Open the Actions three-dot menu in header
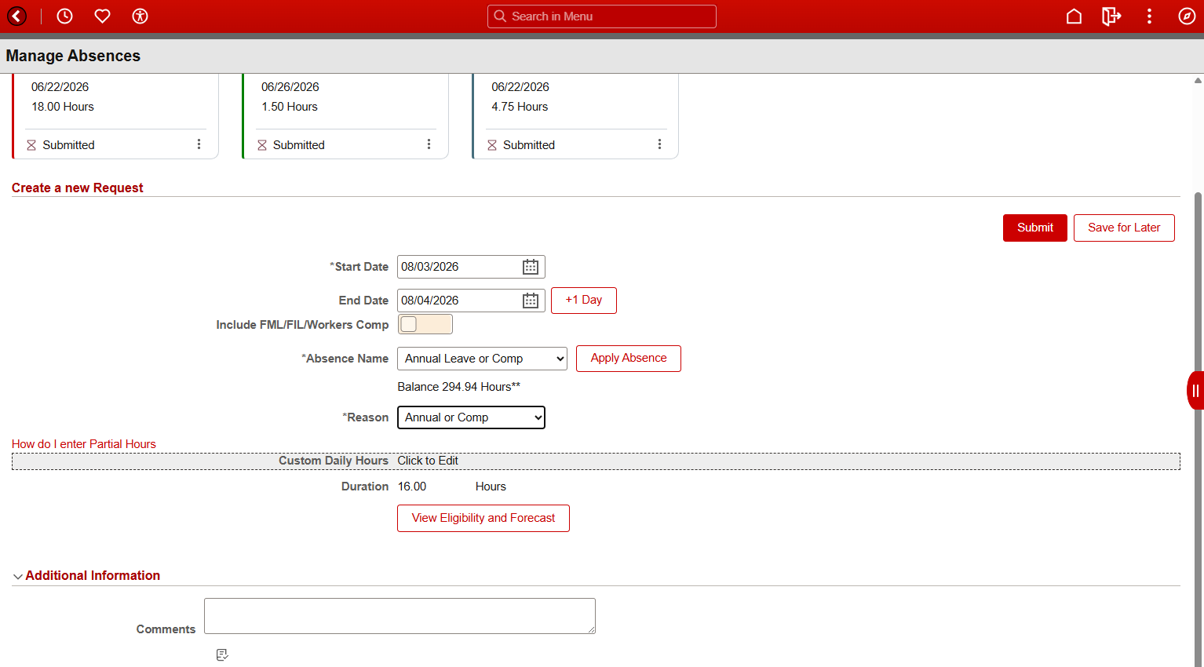Screen dimensions: 1204x667 [x=1149, y=16]
